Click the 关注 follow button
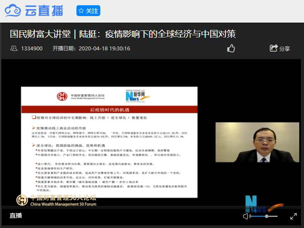 (x=88, y=11)
